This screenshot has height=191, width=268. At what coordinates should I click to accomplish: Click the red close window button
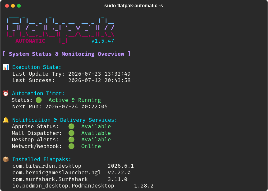(x=7, y=6)
